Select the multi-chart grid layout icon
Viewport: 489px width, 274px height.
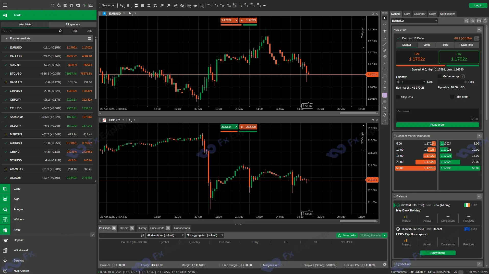click(x=136, y=5)
